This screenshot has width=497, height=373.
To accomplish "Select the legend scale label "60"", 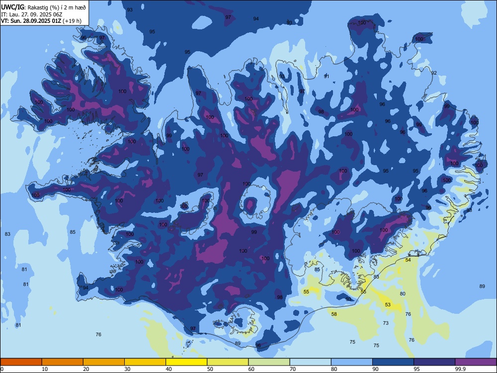I will click(x=251, y=369).
